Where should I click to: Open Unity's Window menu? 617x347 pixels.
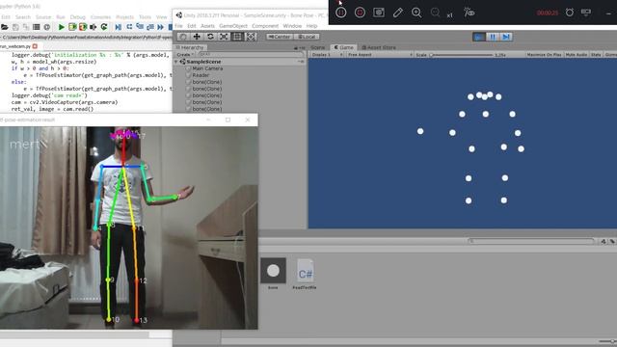click(x=292, y=26)
